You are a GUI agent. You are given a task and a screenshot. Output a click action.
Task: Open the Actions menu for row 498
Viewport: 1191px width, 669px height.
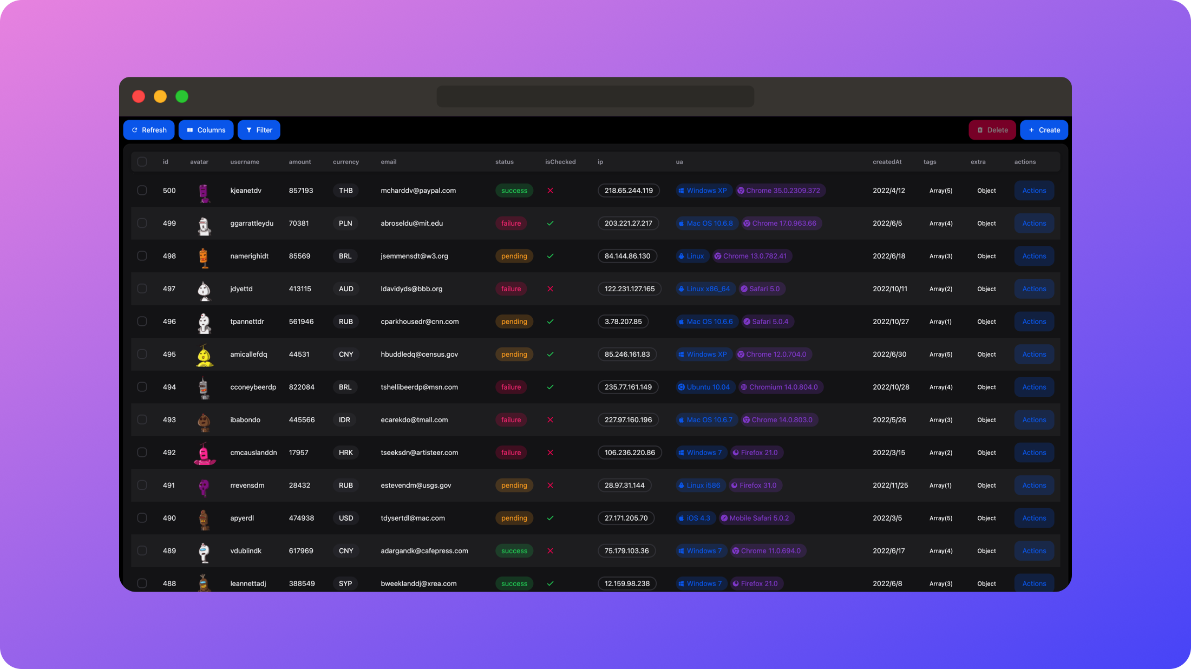point(1033,256)
